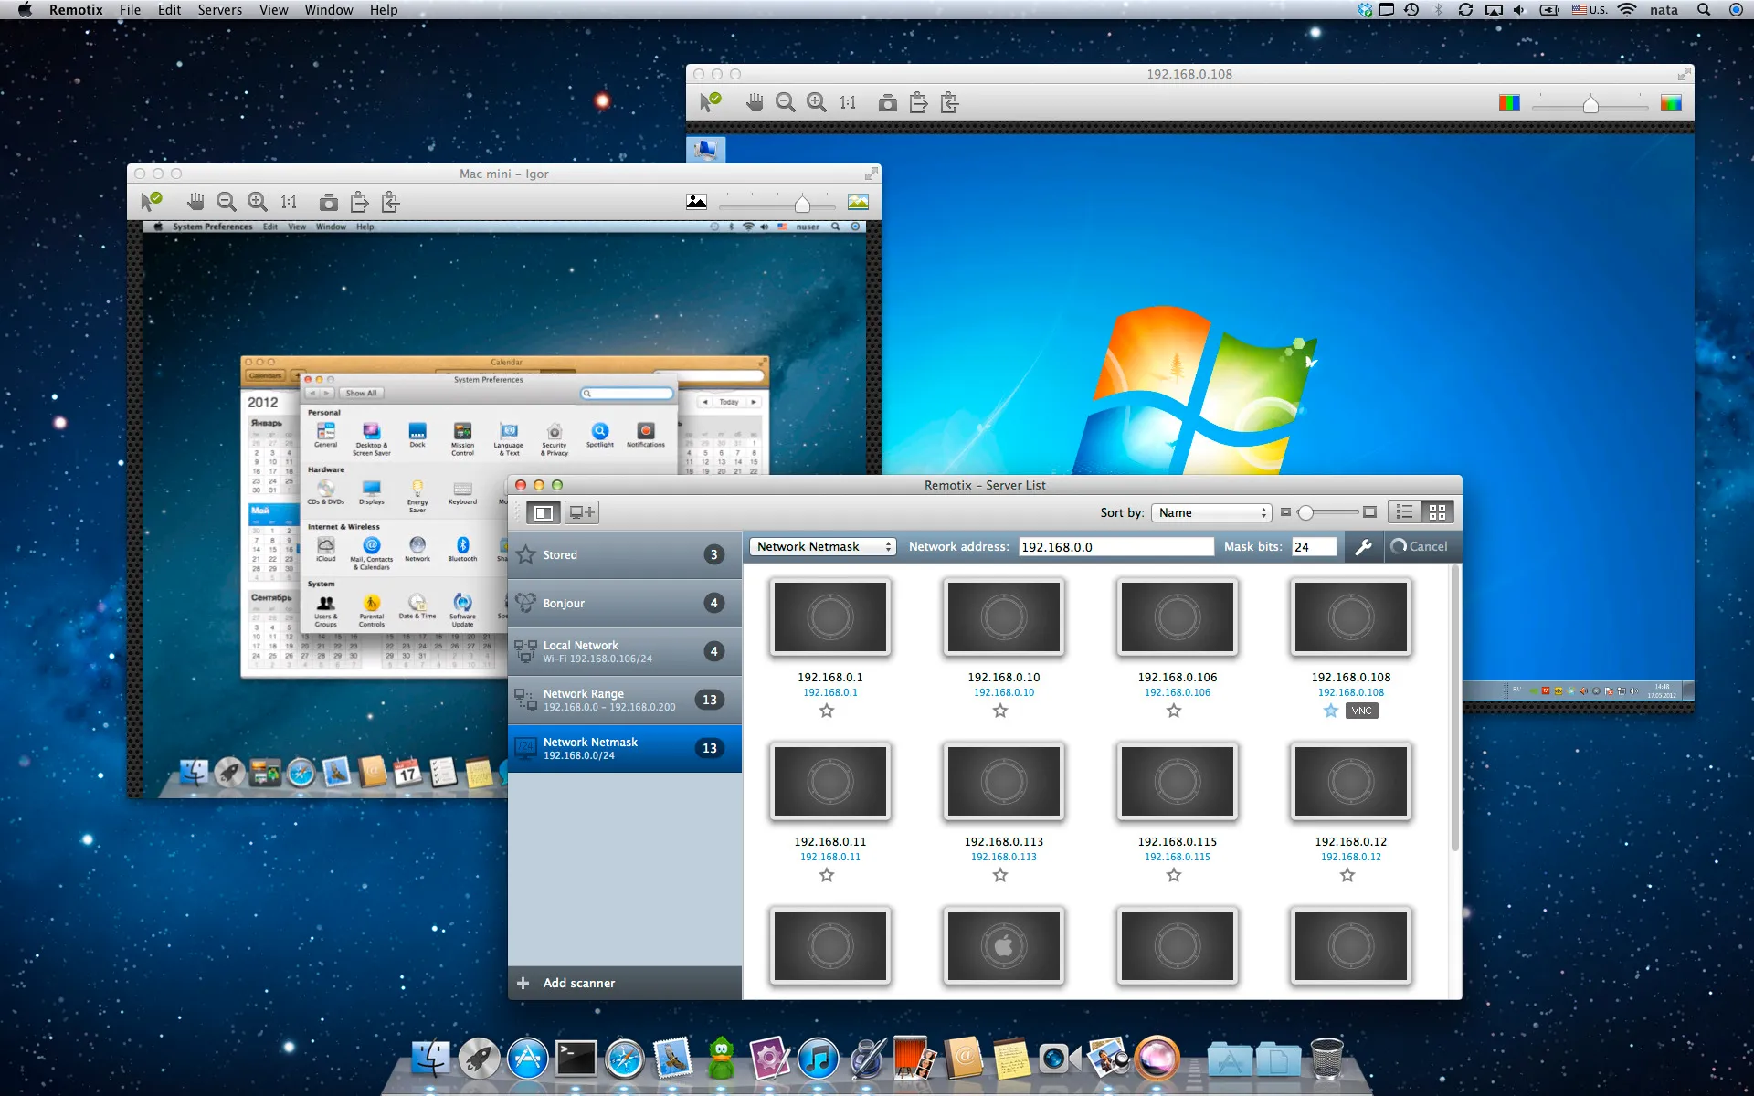The height and width of the screenshot is (1096, 1754).
Task: Set remote view to 1:1 scale
Action: [x=846, y=102]
